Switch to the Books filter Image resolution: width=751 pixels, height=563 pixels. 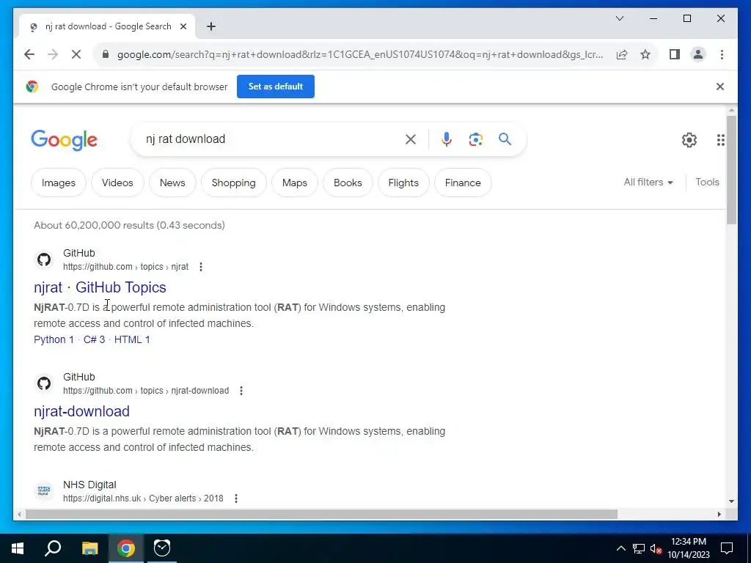click(x=348, y=183)
